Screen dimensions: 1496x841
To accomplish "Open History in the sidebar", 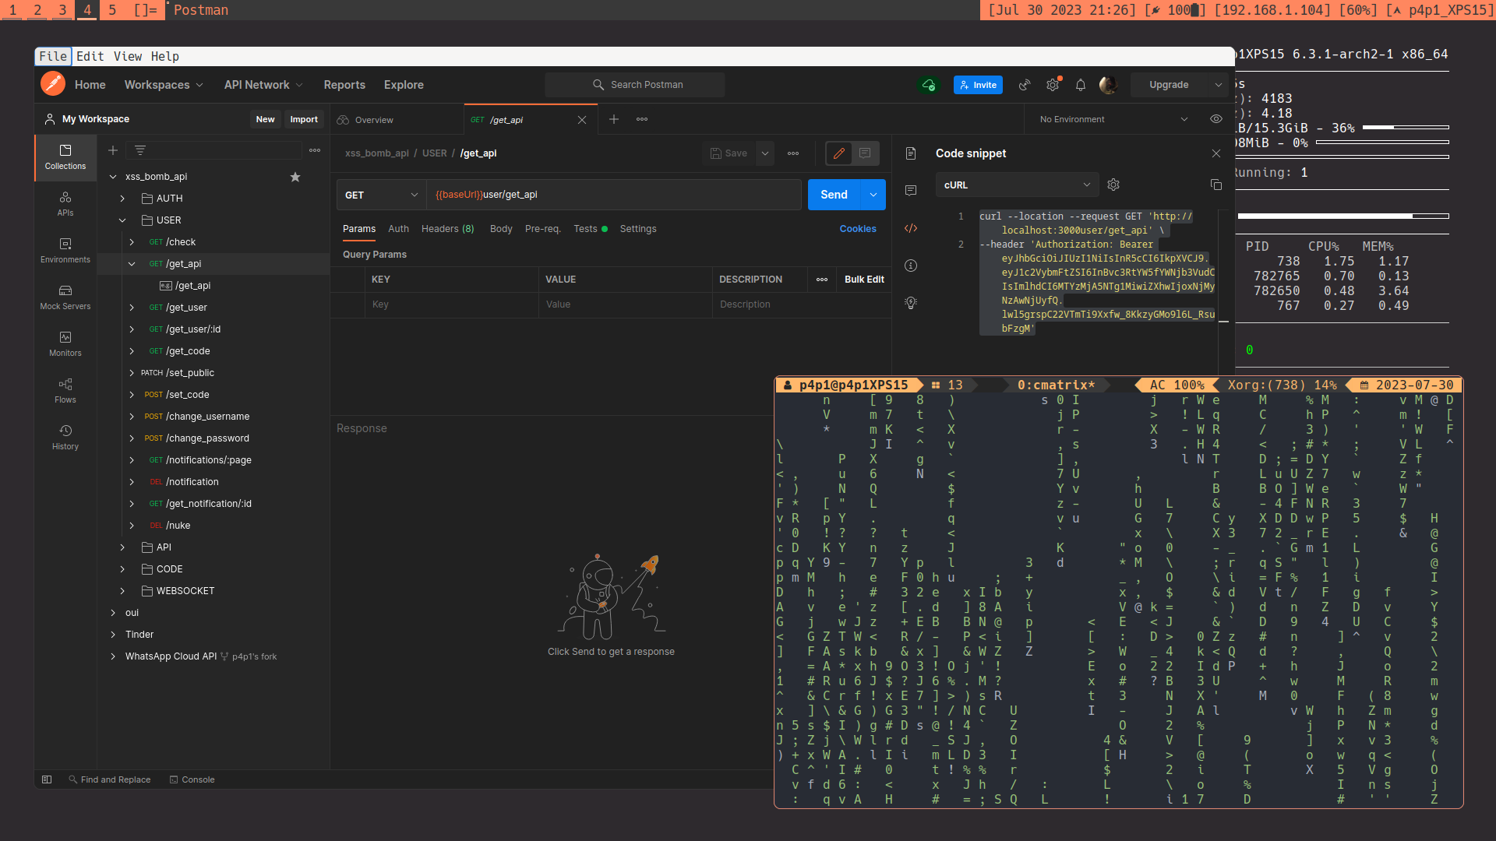I will click(x=65, y=437).
